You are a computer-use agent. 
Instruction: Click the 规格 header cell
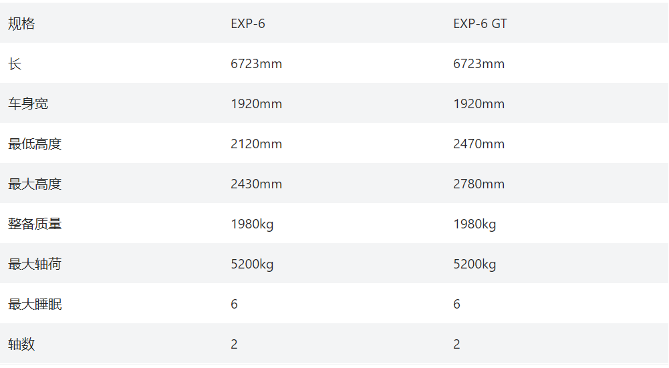coord(21,24)
